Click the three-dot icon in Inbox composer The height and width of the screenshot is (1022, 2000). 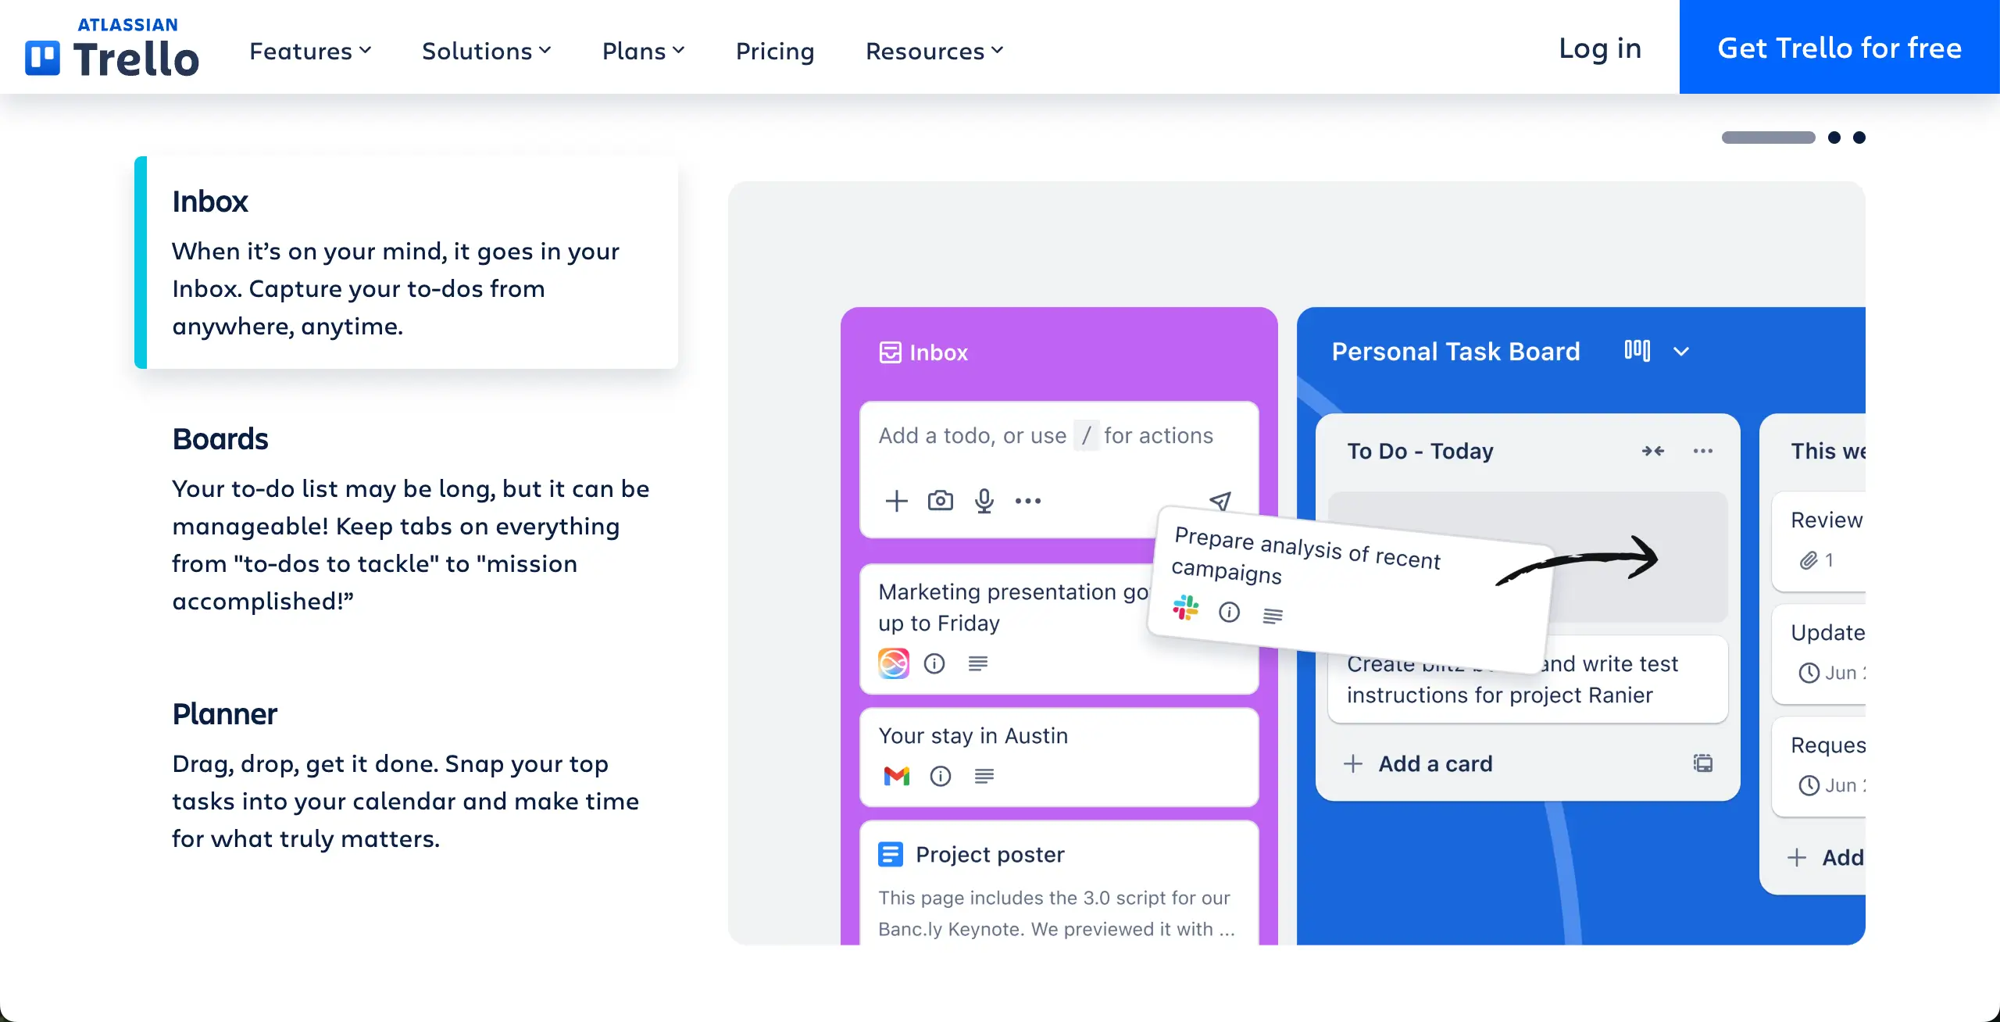pos(1028,501)
